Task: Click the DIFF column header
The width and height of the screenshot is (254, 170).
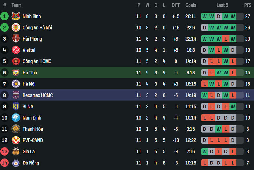Action: 176,5
